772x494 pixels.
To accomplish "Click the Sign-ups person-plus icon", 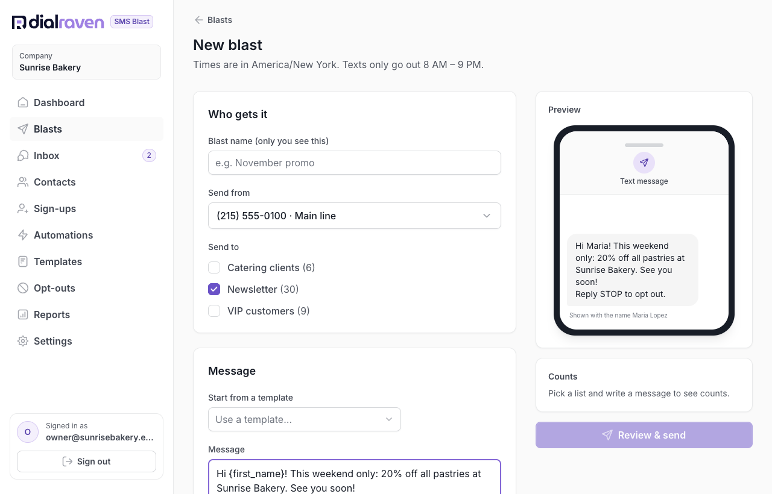I will click(x=23, y=208).
